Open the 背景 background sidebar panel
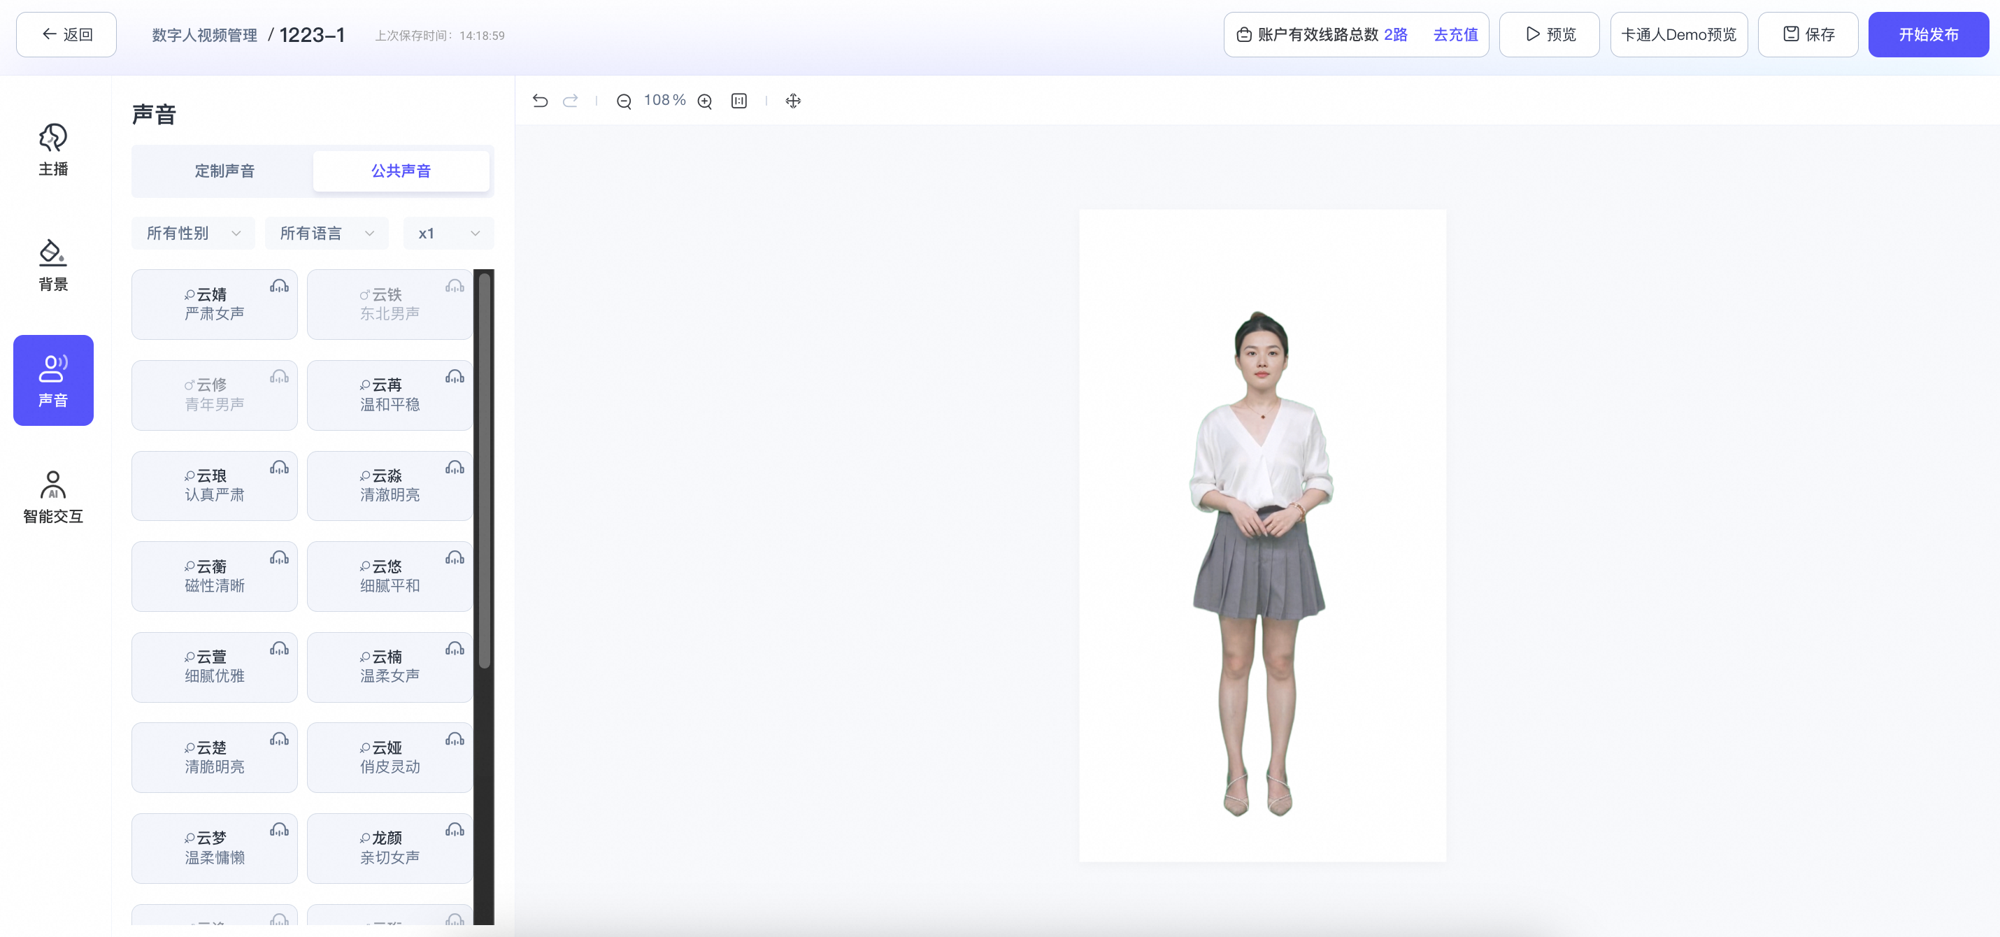 tap(52, 266)
